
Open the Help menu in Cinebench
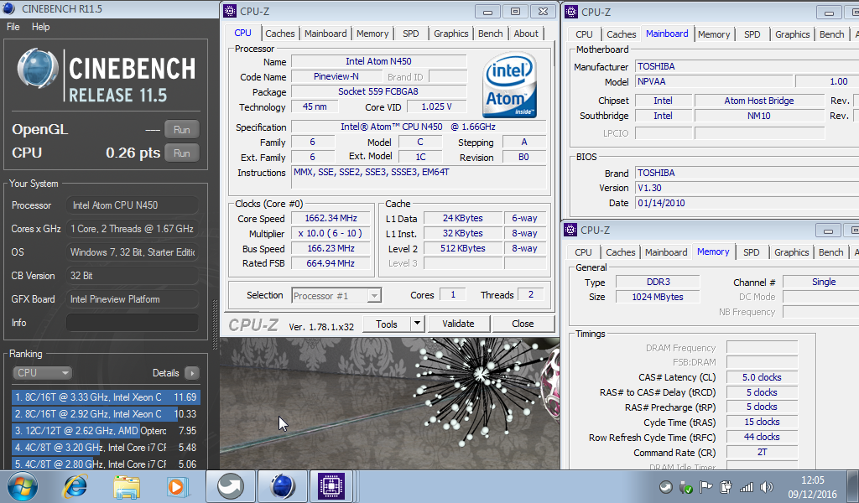tap(40, 26)
